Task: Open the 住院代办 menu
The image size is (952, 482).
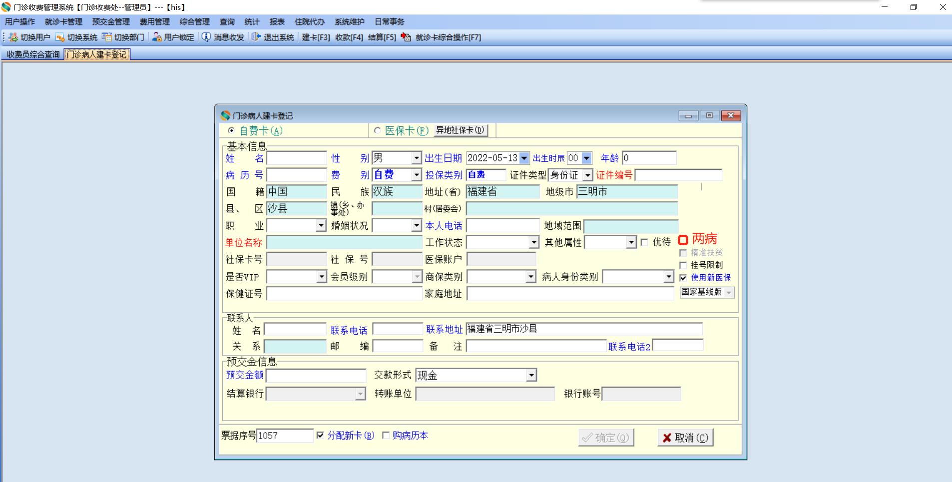Action: 310,22
